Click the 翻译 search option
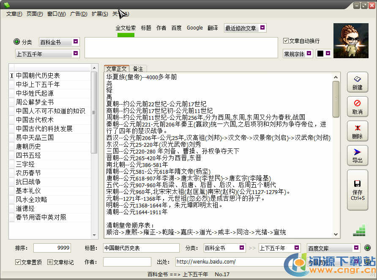 pos(213,28)
